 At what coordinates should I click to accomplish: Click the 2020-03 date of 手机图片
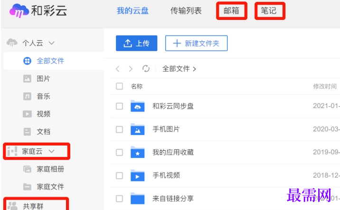point(326,129)
